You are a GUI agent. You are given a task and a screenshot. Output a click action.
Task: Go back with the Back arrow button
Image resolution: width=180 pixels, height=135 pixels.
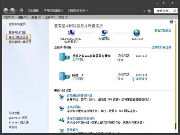[6, 11]
